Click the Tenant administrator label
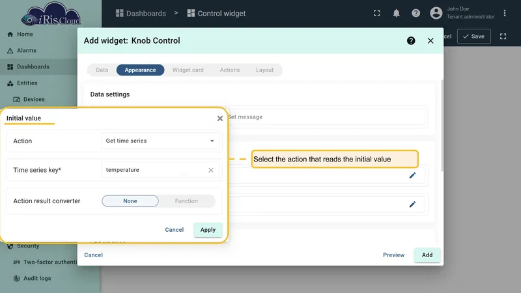Screen dimensions: 521x293 pos(470,17)
